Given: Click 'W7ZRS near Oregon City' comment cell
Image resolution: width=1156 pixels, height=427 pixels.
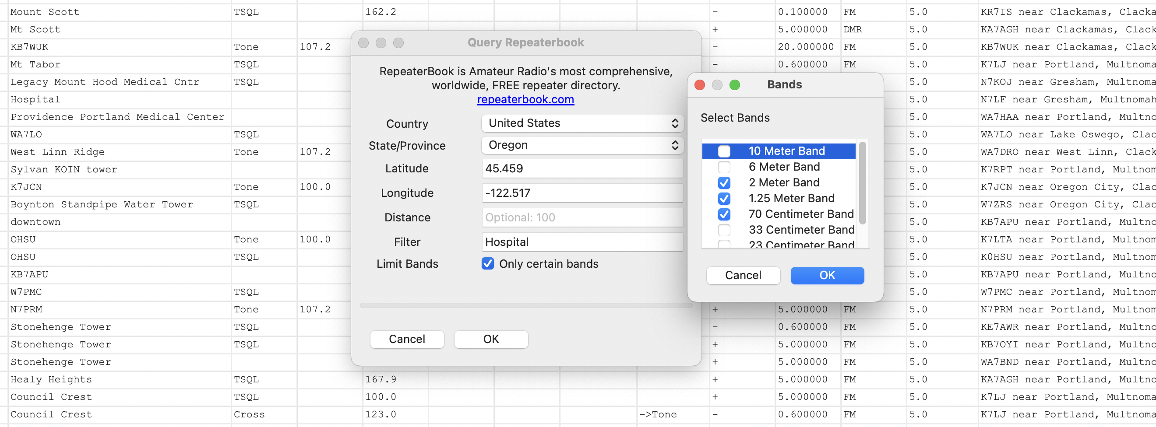Looking at the screenshot, I should [1067, 204].
